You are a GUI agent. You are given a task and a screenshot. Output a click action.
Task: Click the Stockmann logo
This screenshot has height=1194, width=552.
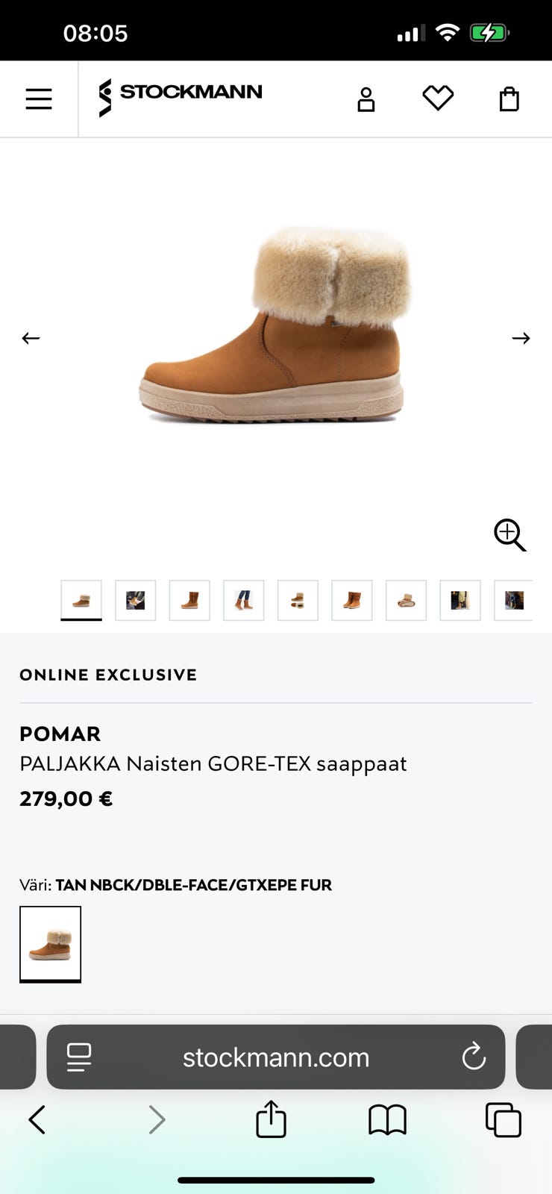(181, 97)
